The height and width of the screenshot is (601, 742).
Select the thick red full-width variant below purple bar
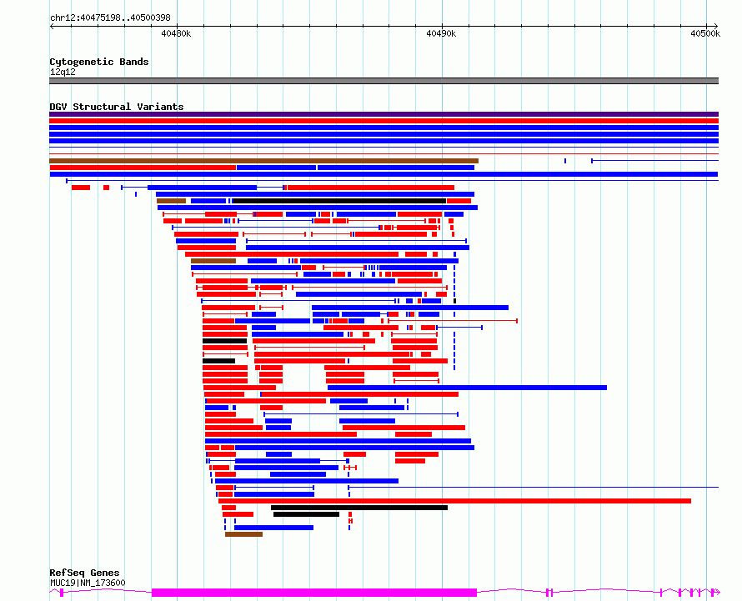(384, 121)
